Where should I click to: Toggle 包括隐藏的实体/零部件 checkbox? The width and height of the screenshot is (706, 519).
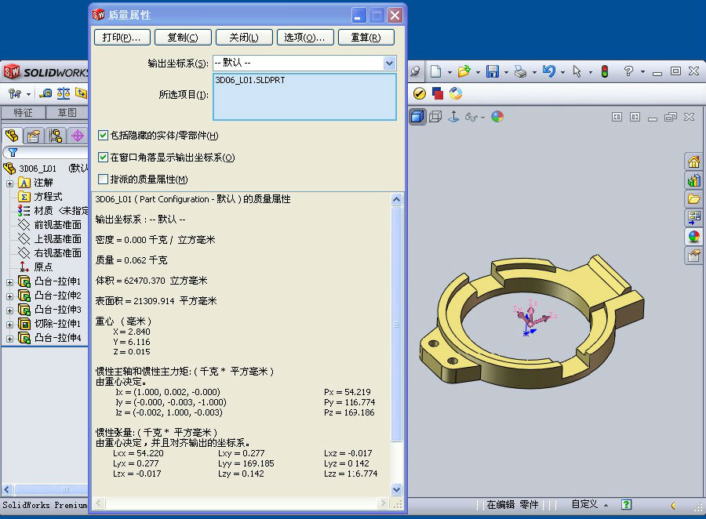click(103, 136)
